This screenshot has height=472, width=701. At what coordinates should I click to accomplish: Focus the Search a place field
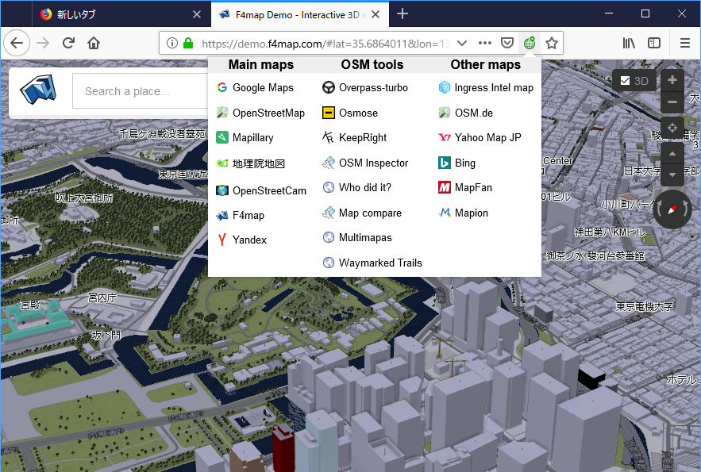pyautogui.click(x=141, y=91)
